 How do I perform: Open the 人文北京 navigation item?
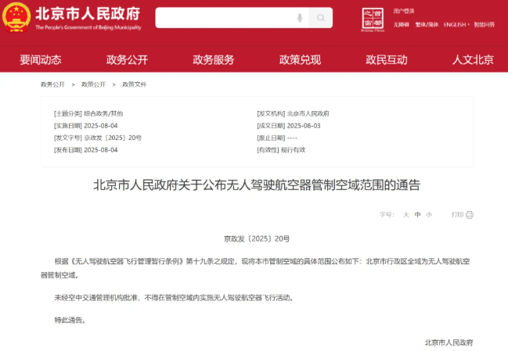coord(473,59)
